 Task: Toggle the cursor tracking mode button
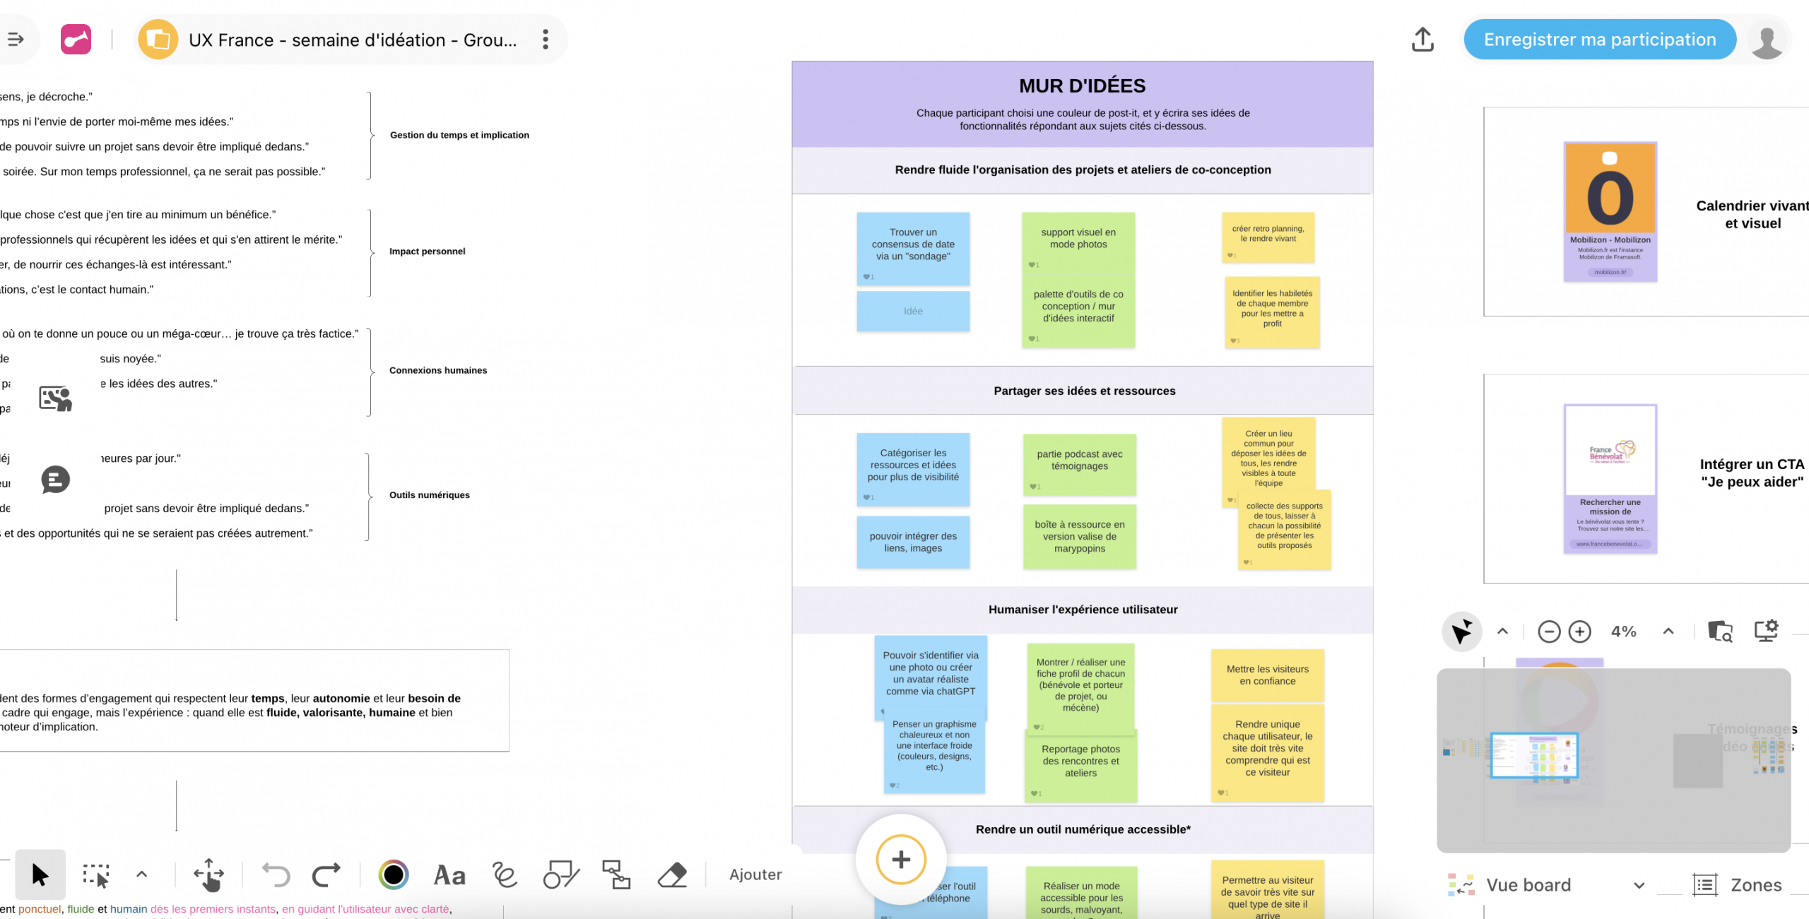point(1461,631)
